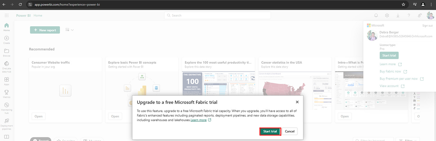This screenshot has width=436, height=141.
Task: Bookmark this page with the star icon
Action: click(403, 4)
